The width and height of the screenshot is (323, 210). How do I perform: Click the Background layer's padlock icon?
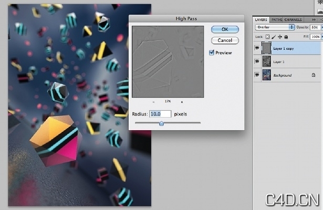[314, 76]
